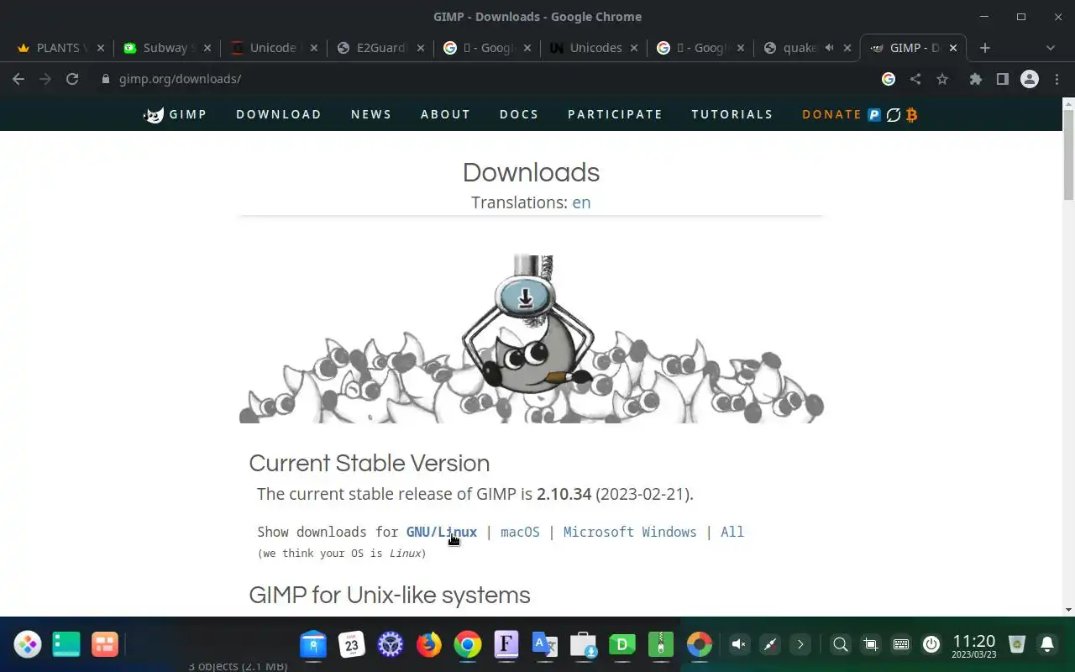The image size is (1075, 672).
Task: Open the PARTICIPATE menu item
Action: tap(615, 114)
